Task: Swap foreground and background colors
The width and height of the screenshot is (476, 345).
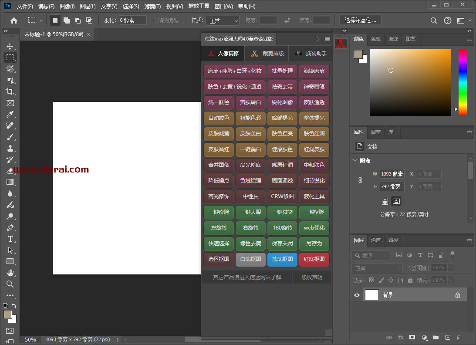Action: (x=14, y=306)
